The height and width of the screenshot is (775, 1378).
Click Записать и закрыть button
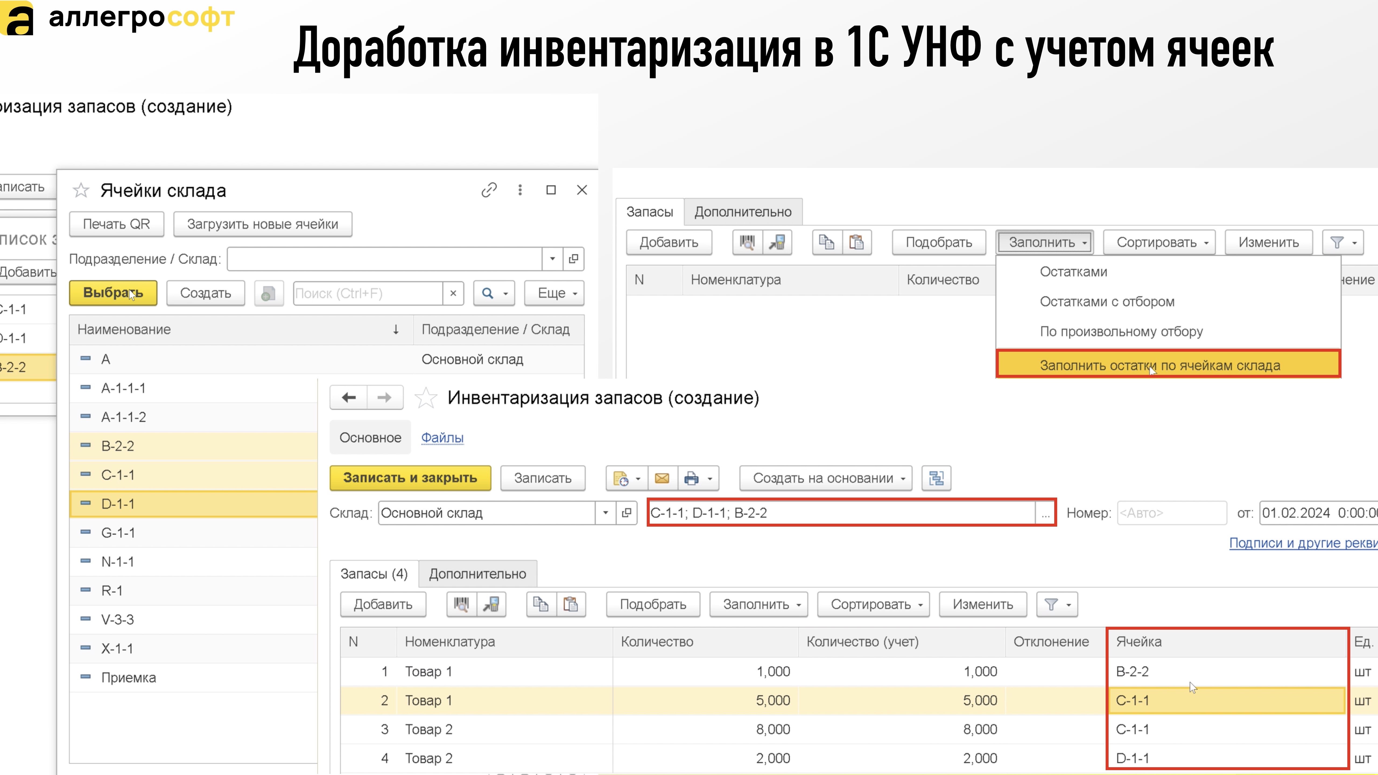pyautogui.click(x=410, y=478)
